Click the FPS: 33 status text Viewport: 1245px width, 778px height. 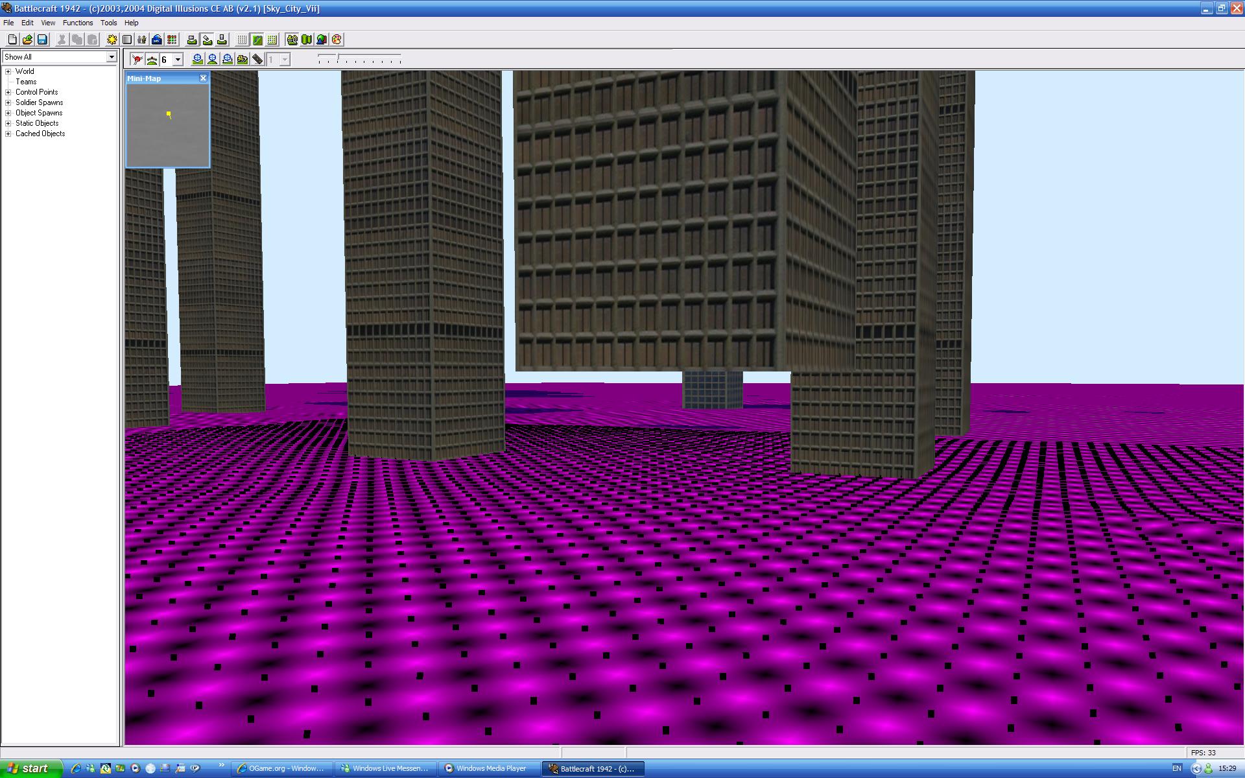(1203, 753)
